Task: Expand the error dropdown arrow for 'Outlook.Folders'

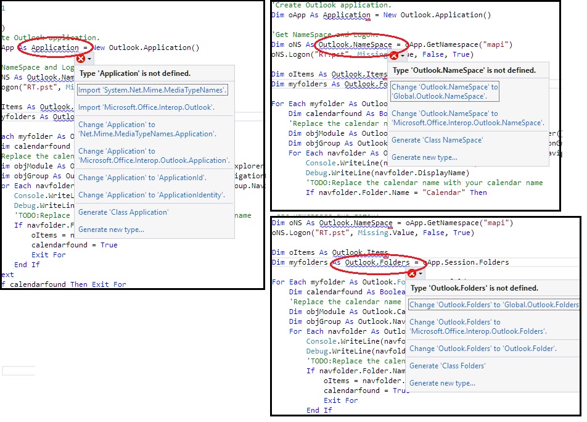Action: click(421, 273)
